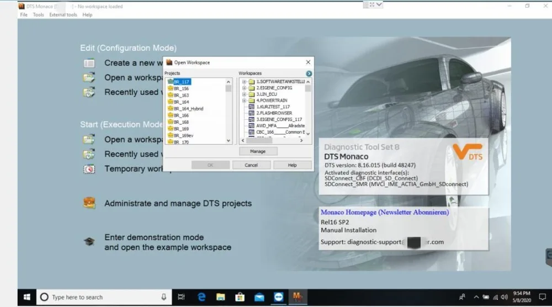Click Workspaces vertical scroll down arrow
The height and width of the screenshot is (307, 552).
pos(308,134)
